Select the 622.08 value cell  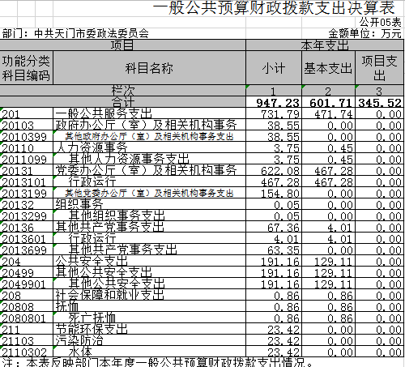click(x=274, y=170)
